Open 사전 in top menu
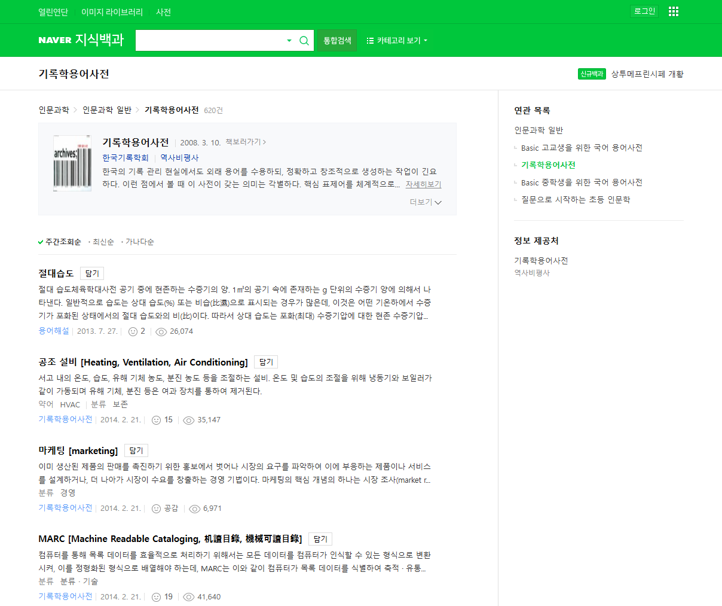 (x=163, y=12)
